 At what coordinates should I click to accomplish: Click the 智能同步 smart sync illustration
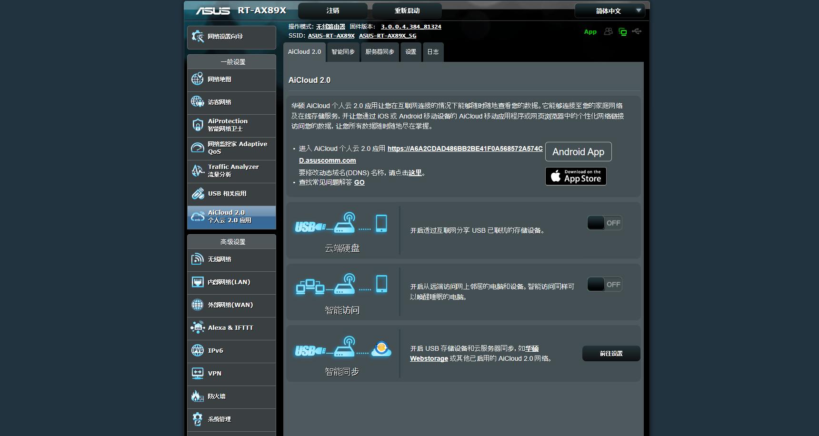coord(343,347)
